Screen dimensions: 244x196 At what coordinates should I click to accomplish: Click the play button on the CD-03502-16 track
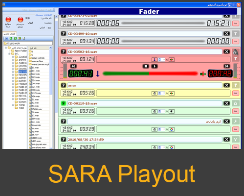click(x=155, y=66)
